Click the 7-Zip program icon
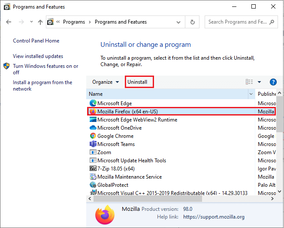Viewport: 284px width, 228px height. point(93,169)
